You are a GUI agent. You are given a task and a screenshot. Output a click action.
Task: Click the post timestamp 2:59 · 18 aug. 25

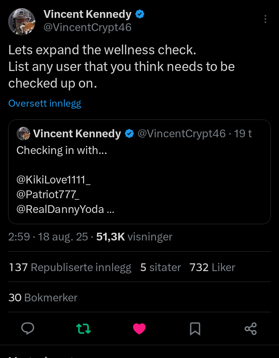tap(48, 237)
